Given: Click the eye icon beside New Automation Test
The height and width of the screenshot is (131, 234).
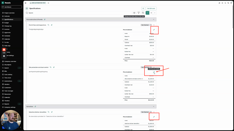Looking at the screenshot, I should tap(48, 3).
